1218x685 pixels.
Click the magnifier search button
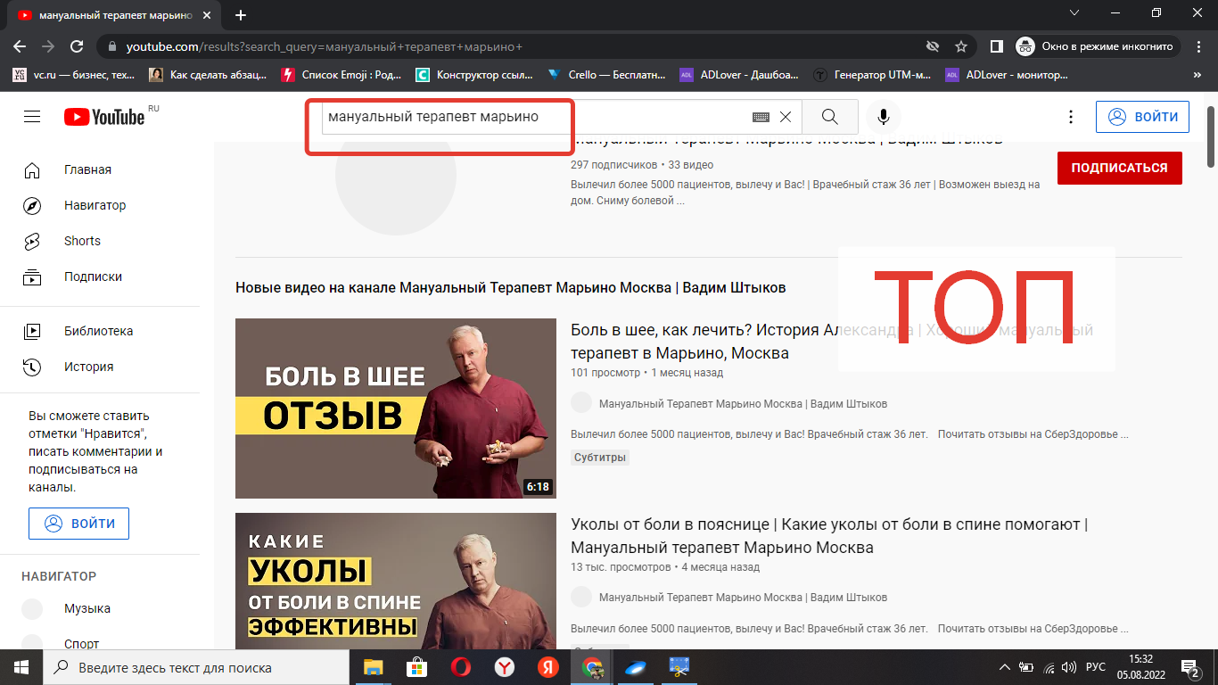(830, 117)
